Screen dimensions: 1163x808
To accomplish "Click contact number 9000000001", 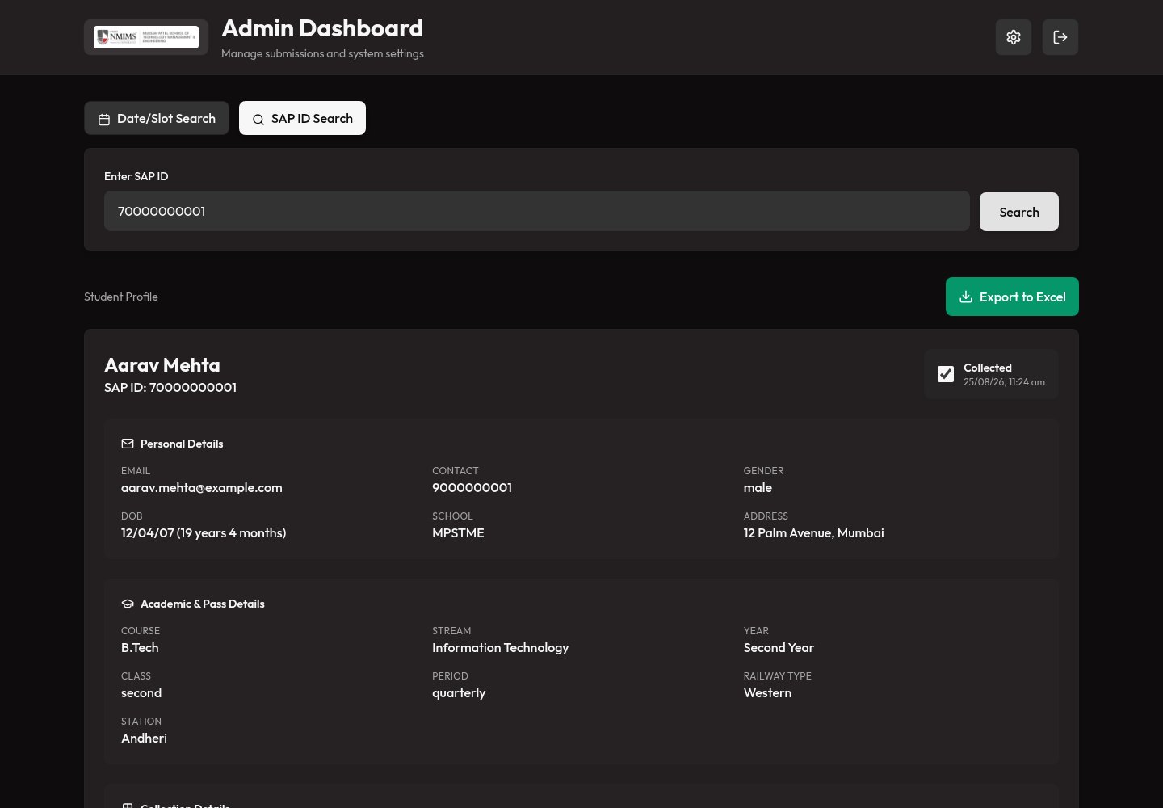I will pyautogui.click(x=472, y=488).
